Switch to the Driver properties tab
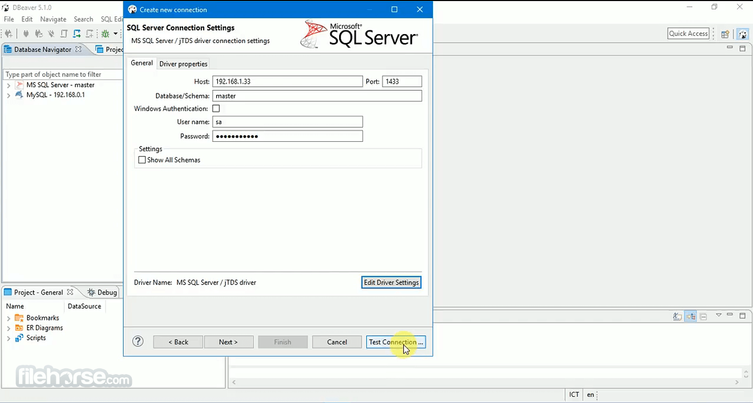This screenshot has width=753, height=403. pos(184,64)
